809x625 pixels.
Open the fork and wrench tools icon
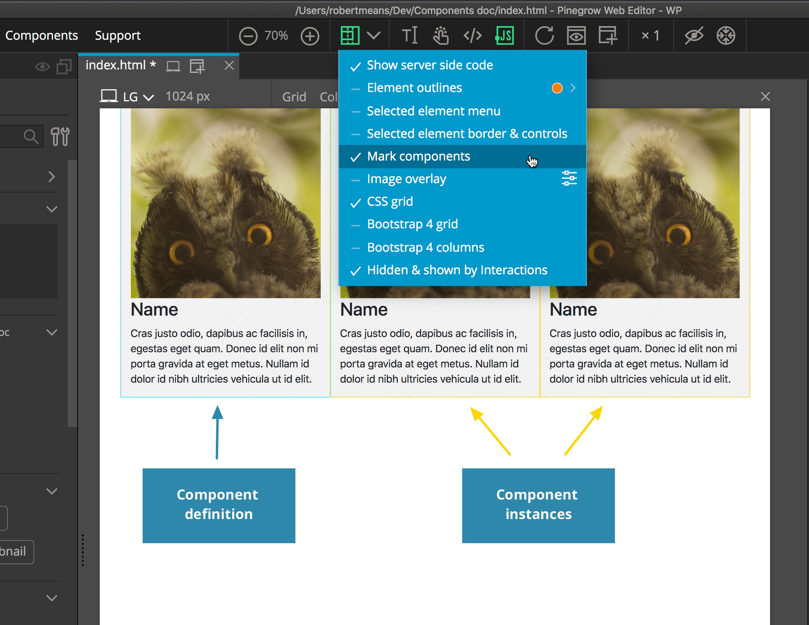tap(60, 137)
